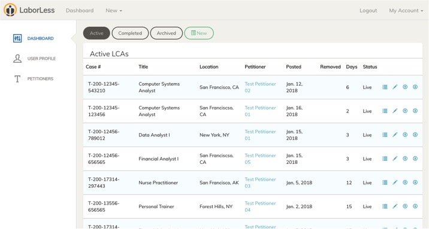Click download arrow icon for case T-200-12345-123456
Viewport: 429px width, 229px height.
415,111
